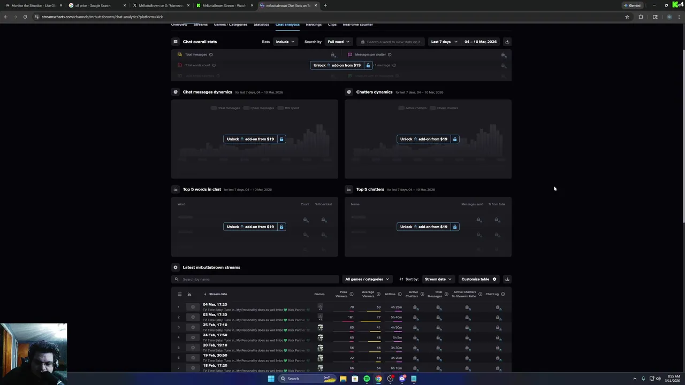
Task: Open browser Extensions puzzle icon
Action: 641,17
